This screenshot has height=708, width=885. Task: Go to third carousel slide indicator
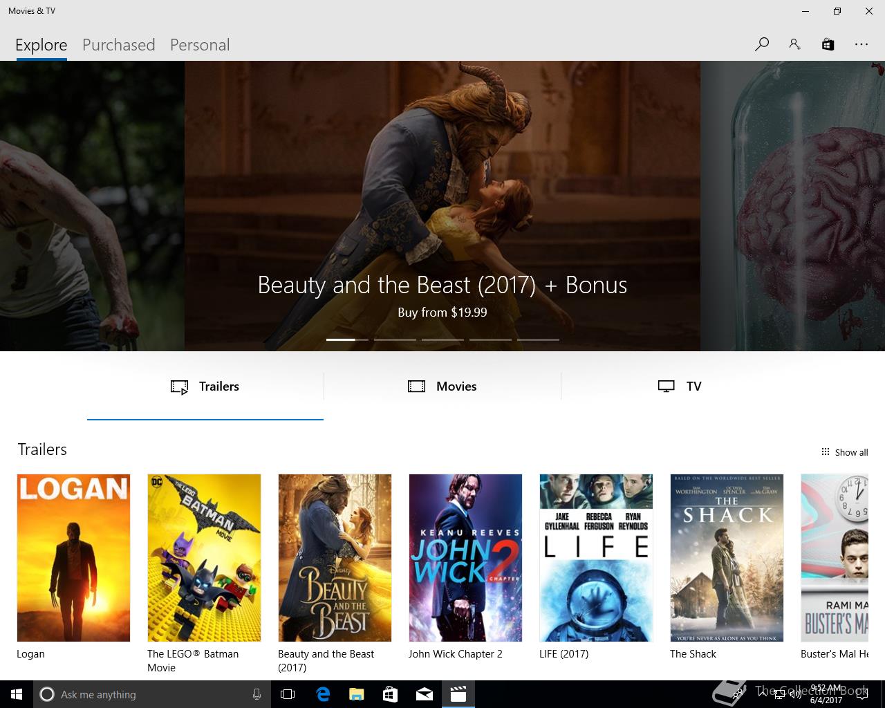[442, 339]
